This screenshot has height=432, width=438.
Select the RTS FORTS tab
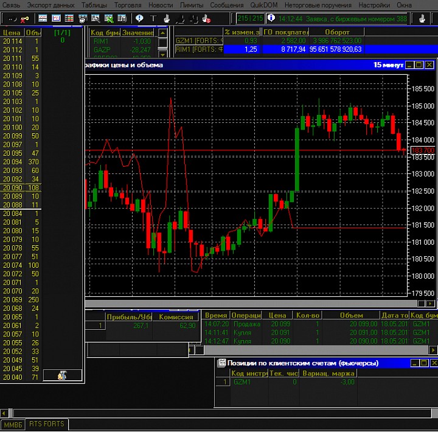click(48, 424)
